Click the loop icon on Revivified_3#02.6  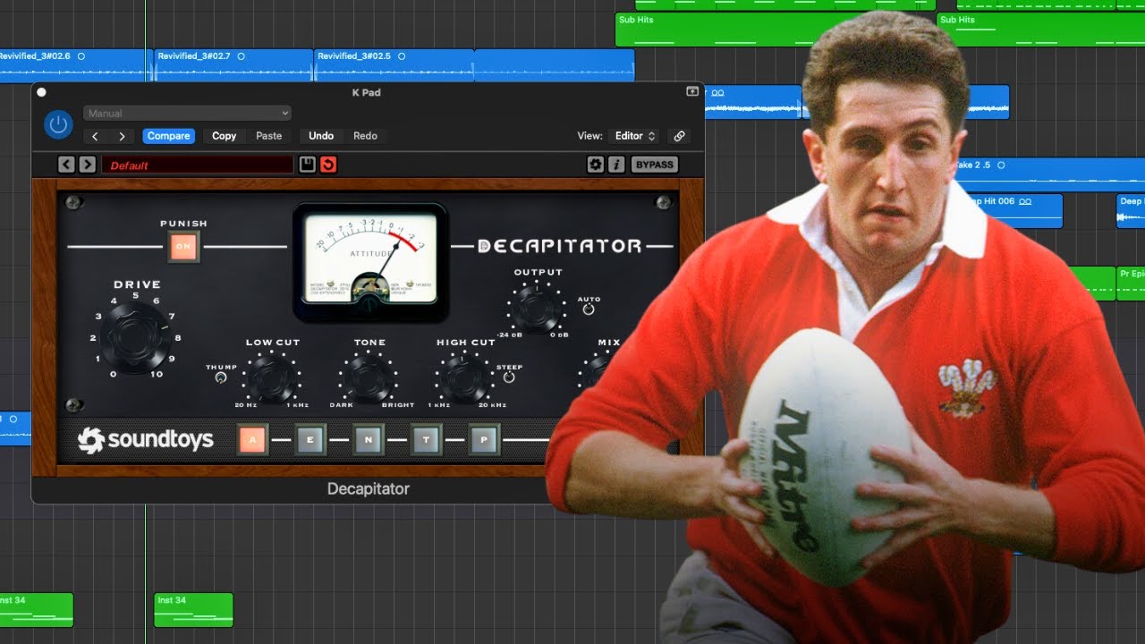pyautogui.click(x=81, y=56)
